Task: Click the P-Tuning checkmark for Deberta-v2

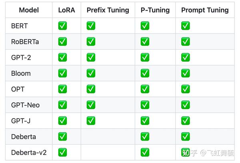Action: click(145, 153)
